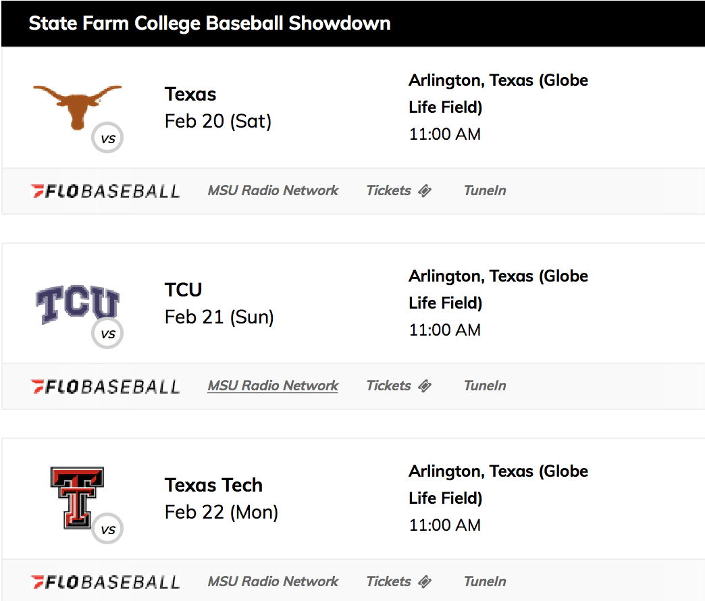Open MSU Radio Network for Texas Tech game
This screenshot has height=601, width=705.
[x=273, y=581]
